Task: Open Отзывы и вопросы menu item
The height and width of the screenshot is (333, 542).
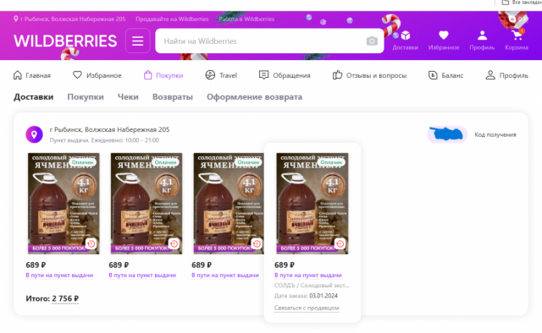Action: point(369,75)
